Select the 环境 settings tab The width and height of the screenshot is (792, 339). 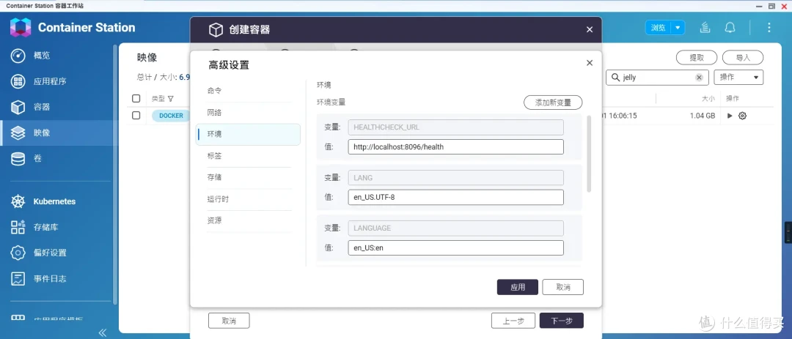click(248, 134)
